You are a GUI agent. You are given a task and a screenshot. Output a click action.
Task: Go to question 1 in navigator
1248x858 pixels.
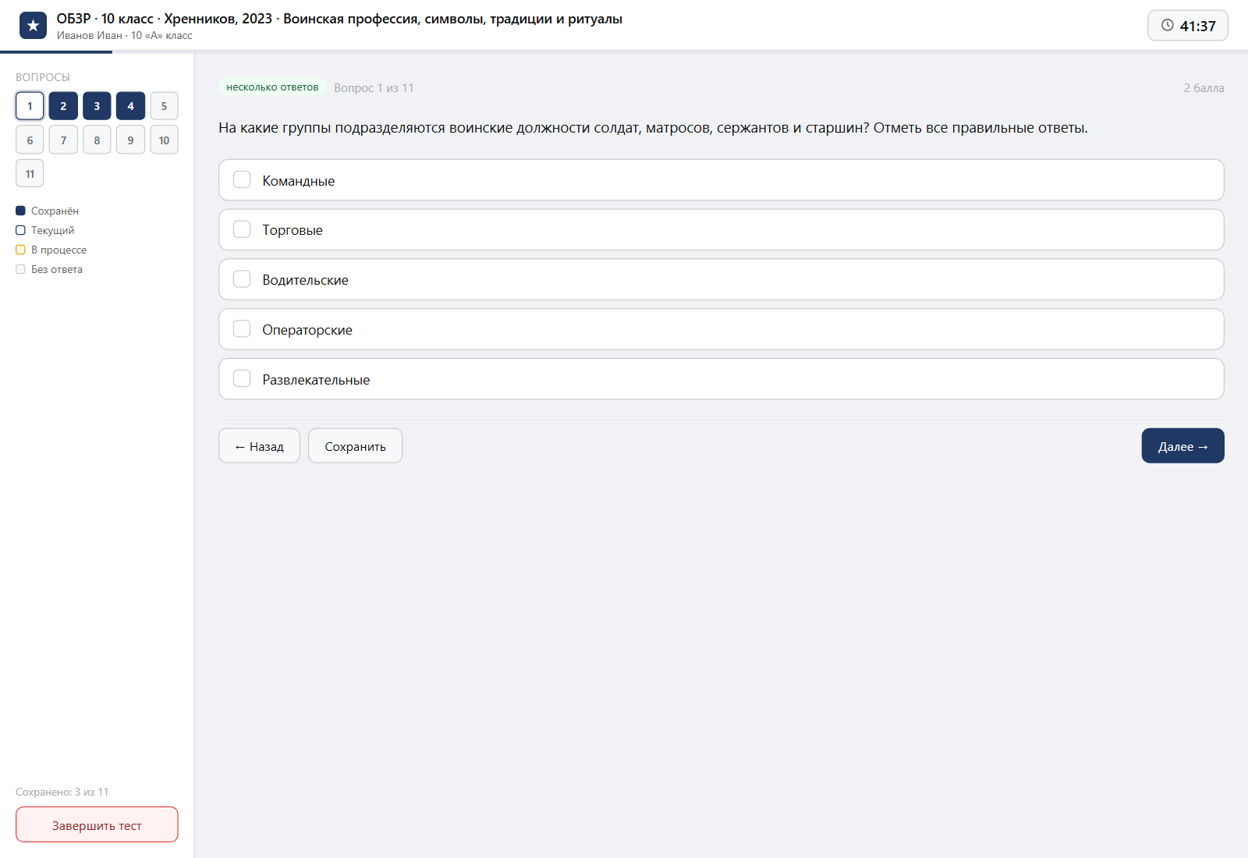(30, 106)
